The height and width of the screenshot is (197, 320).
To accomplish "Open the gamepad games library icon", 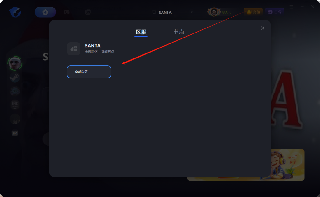I will point(67,12).
